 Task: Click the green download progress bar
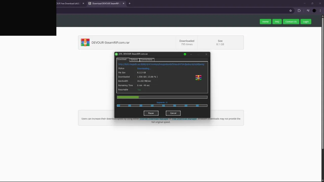pos(162,97)
